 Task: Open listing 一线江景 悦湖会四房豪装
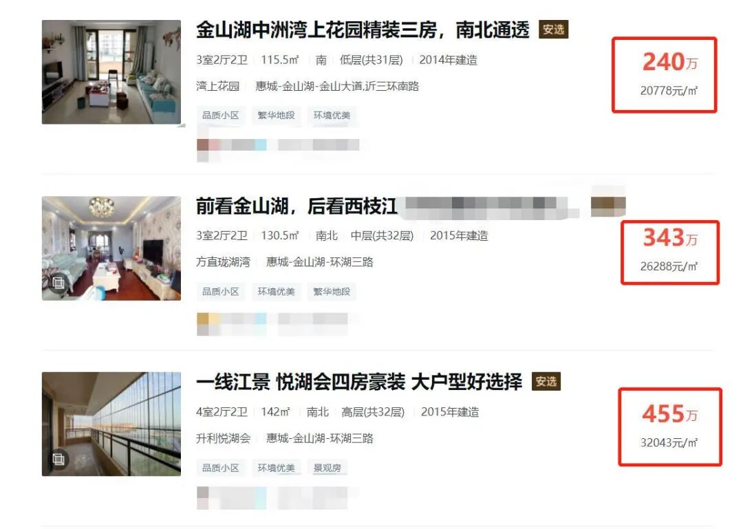[x=359, y=382]
